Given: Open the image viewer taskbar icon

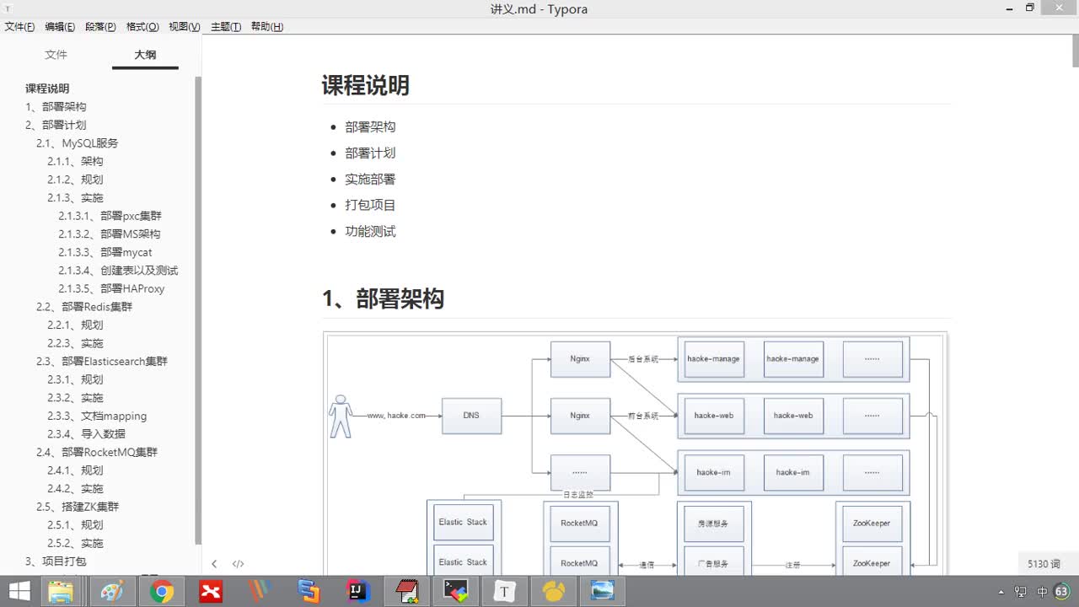Looking at the screenshot, I should 603,592.
